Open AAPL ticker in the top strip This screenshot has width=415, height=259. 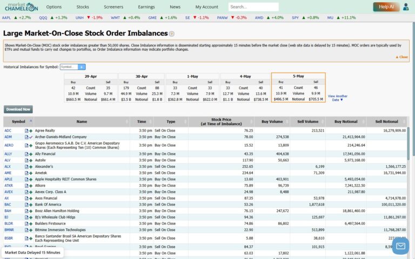pos(6,18)
